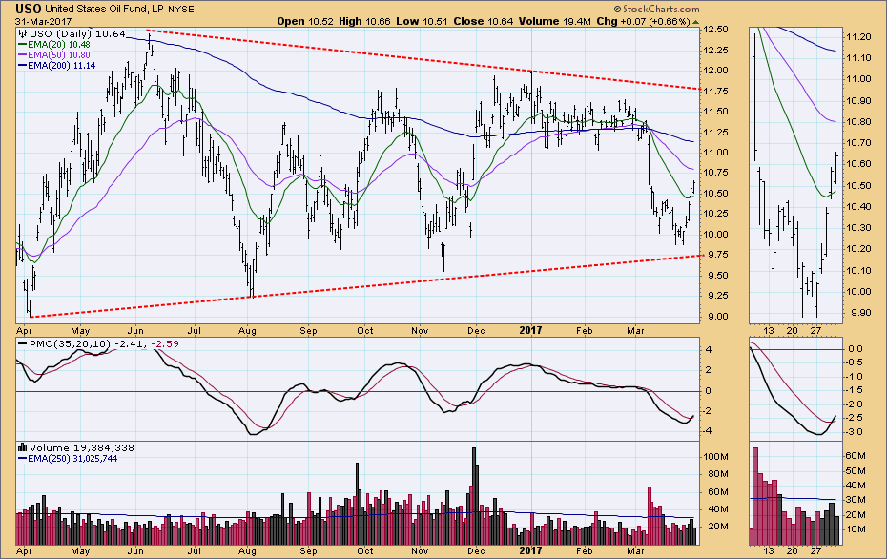Screen dimensions: 887x559
Task: Click the -1.5 zoom PMO axis label
Action: 856,391
